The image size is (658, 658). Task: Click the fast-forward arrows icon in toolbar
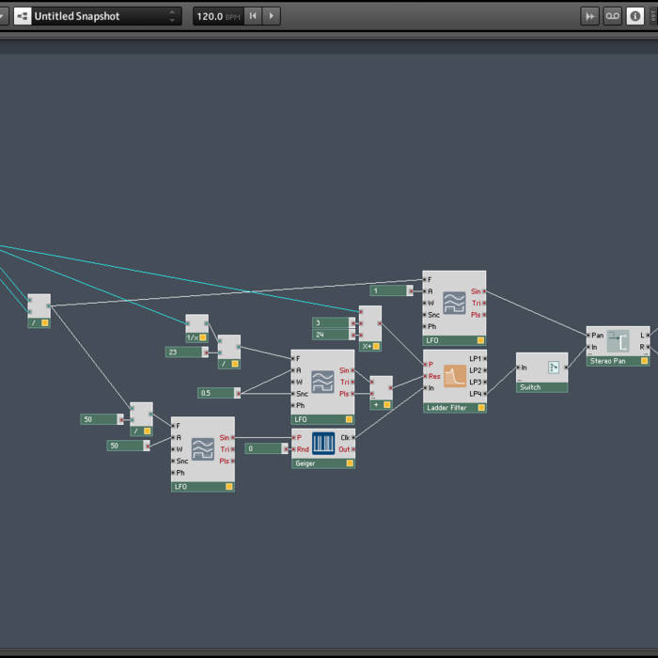pyautogui.click(x=589, y=16)
